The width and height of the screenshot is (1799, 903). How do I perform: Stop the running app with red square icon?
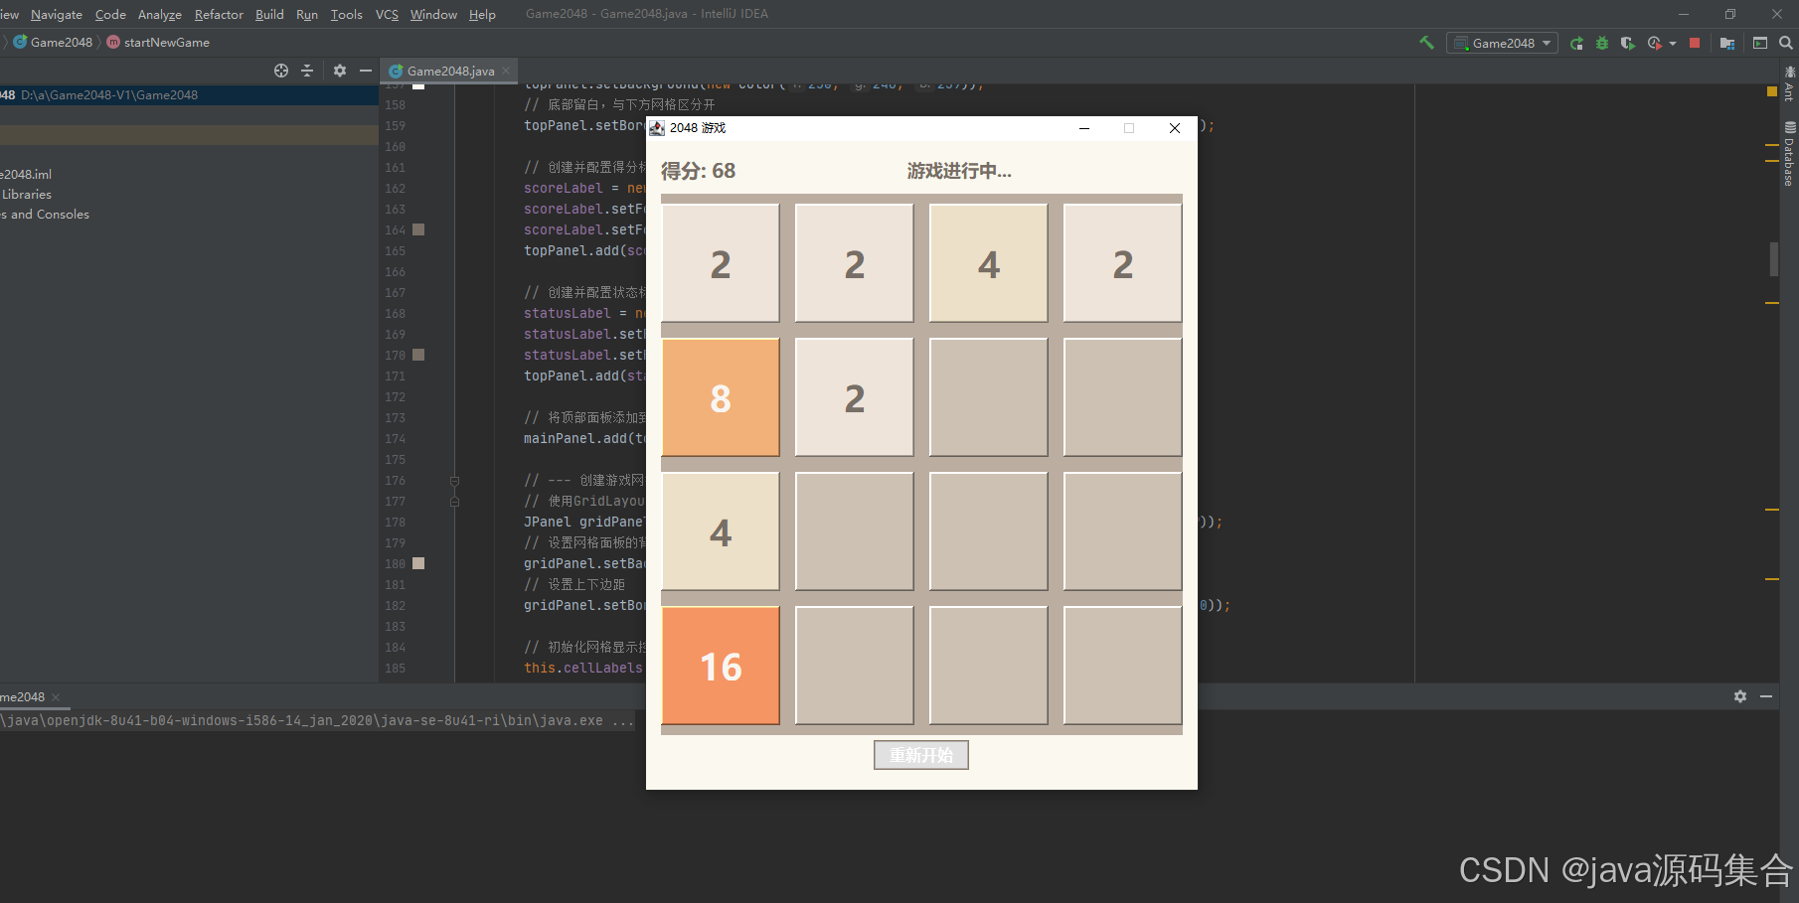click(x=1695, y=43)
